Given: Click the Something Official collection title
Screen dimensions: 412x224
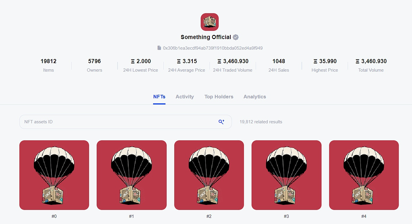Looking at the screenshot, I should click(x=206, y=37).
